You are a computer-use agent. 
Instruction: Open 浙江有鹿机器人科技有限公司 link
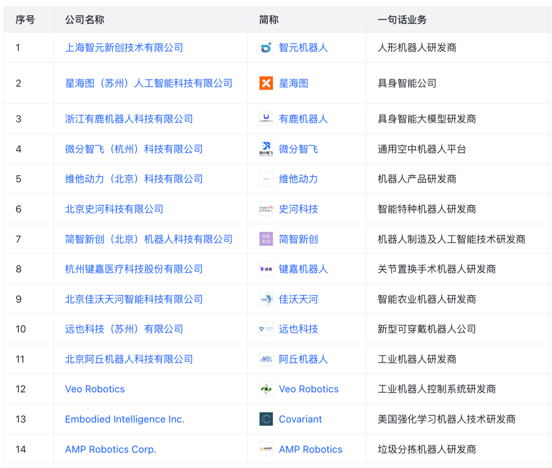click(129, 119)
